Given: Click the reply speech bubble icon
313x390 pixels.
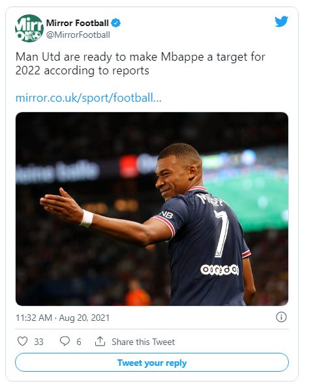Looking at the screenshot, I should 65,341.
